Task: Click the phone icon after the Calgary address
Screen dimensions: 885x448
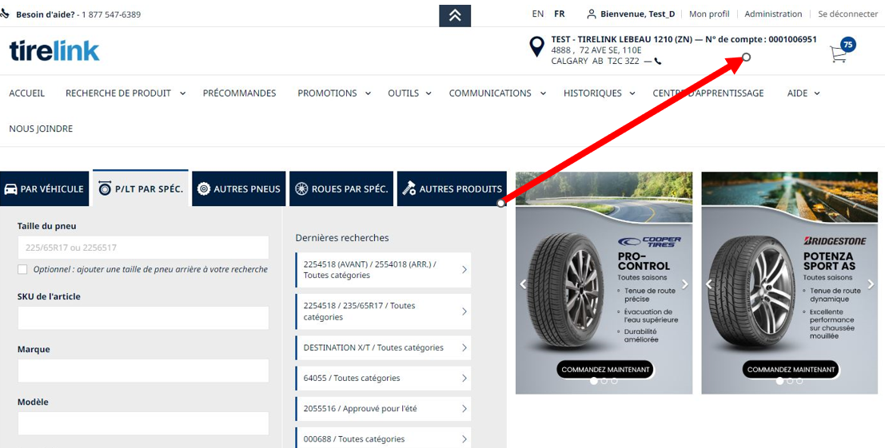Action: coord(657,61)
